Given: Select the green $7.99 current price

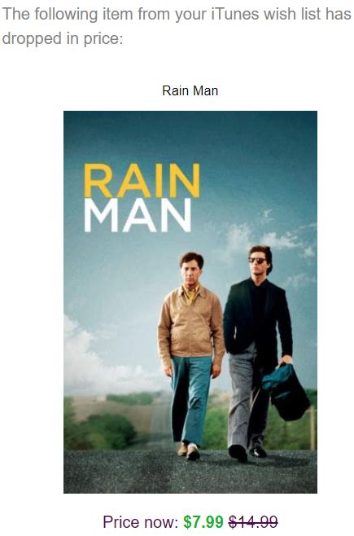Looking at the screenshot, I should (x=203, y=521).
